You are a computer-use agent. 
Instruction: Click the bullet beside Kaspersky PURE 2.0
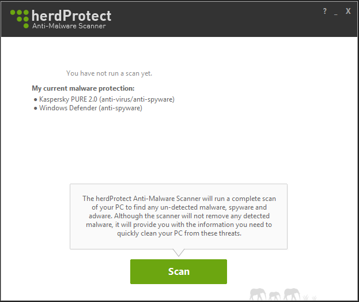(35, 100)
